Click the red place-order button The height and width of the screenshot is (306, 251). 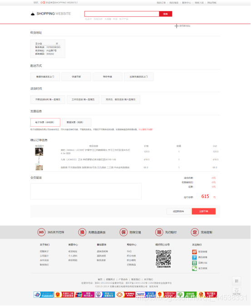[204, 212]
